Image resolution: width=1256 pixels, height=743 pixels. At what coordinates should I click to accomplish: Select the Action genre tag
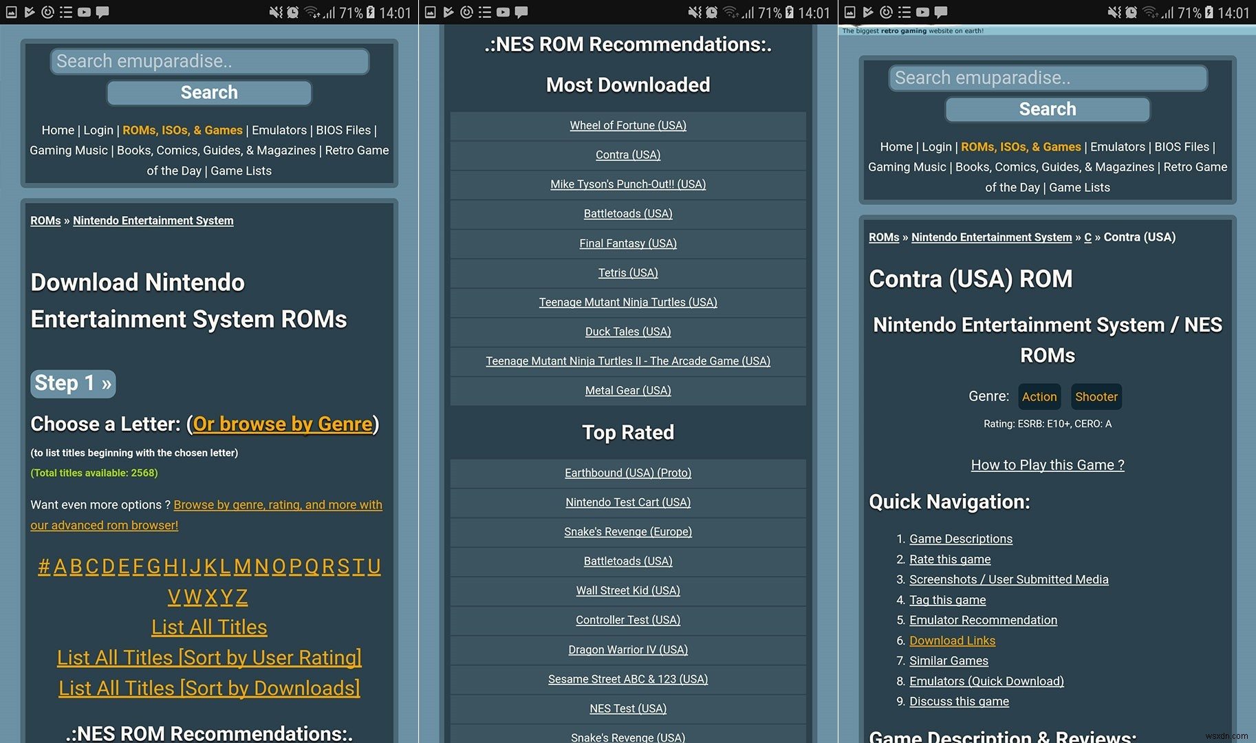(1039, 396)
